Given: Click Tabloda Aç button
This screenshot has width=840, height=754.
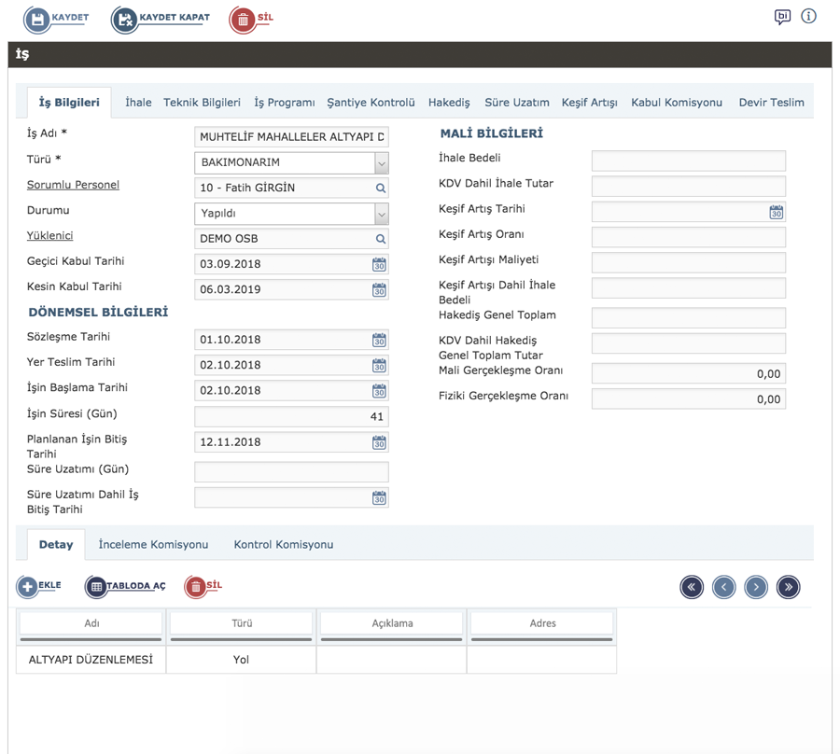Looking at the screenshot, I should 97,586.
